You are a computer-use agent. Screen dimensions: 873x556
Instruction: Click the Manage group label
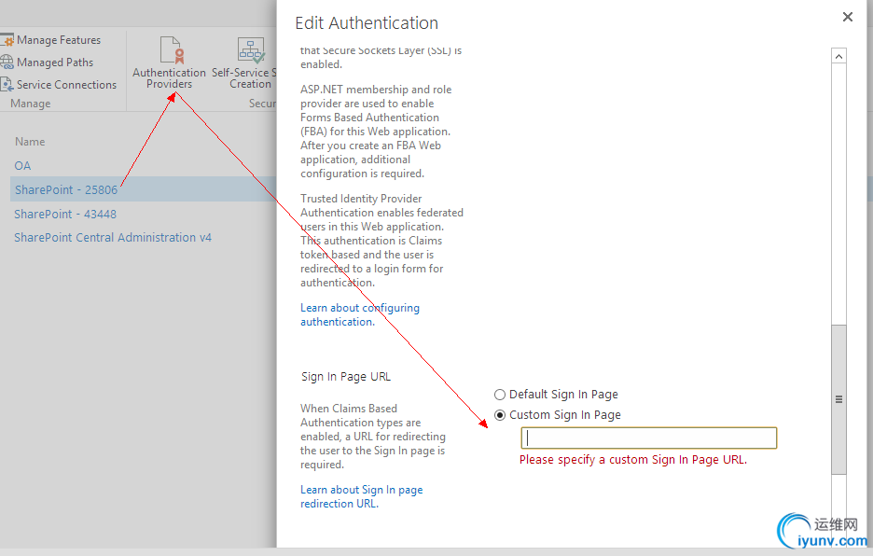(x=31, y=104)
